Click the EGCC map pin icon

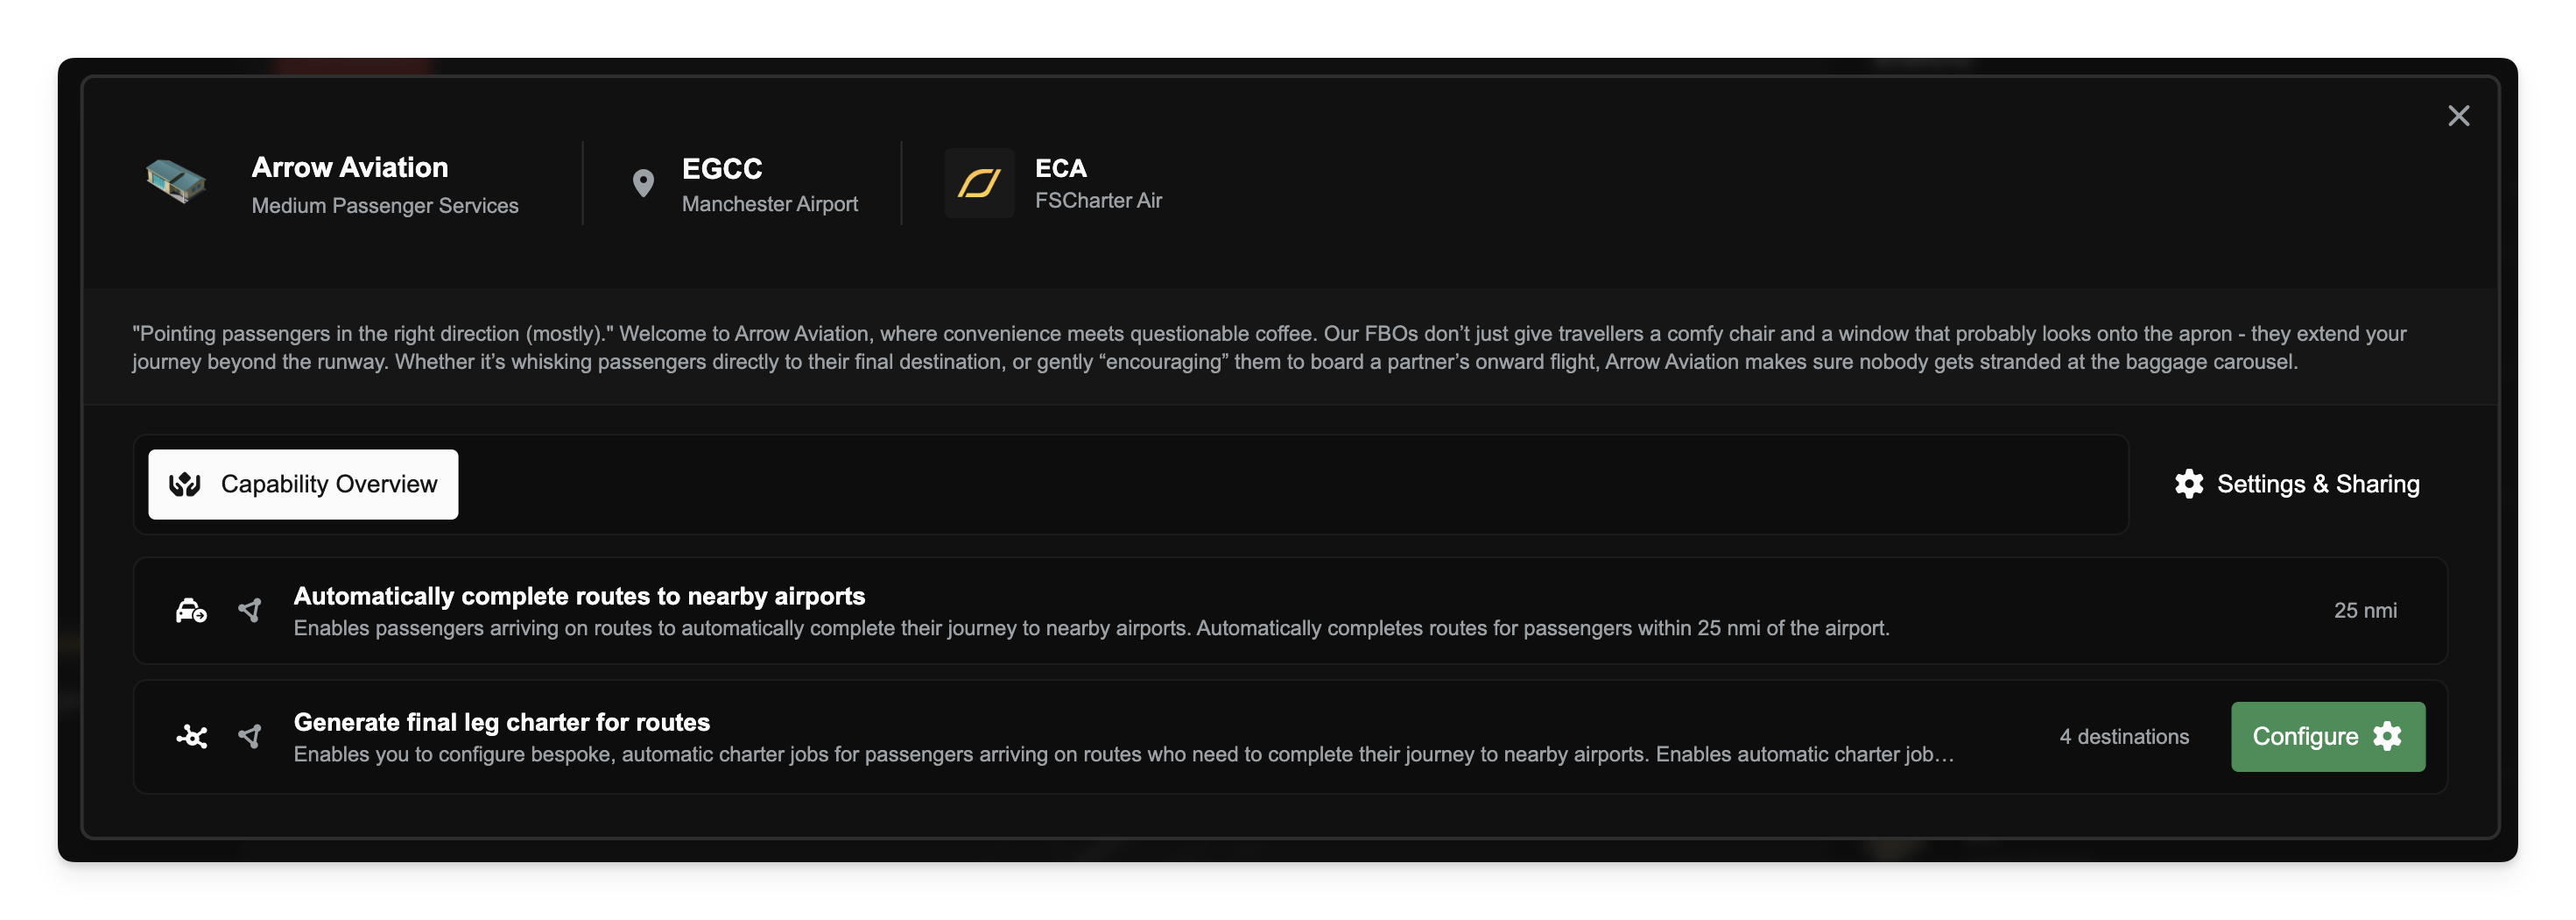click(643, 183)
